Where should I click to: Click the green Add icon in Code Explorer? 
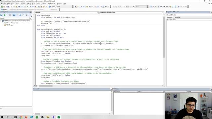point(5,15)
